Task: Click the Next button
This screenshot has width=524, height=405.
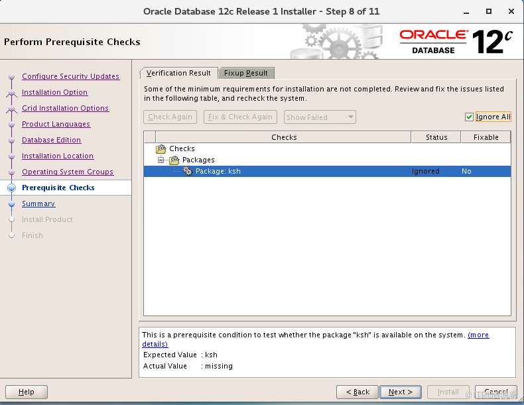Action: pyautogui.click(x=401, y=392)
